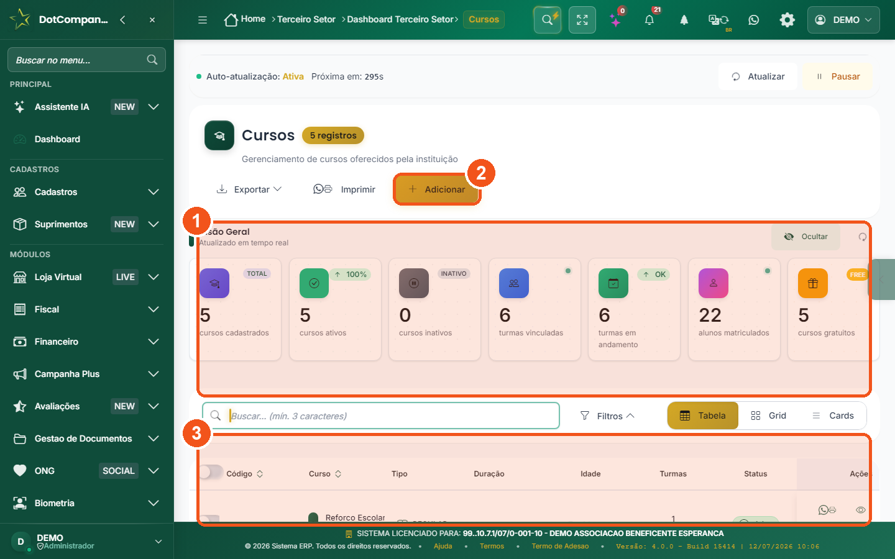
Task: Click the Cursos breadcrumb chip
Action: [x=484, y=19]
